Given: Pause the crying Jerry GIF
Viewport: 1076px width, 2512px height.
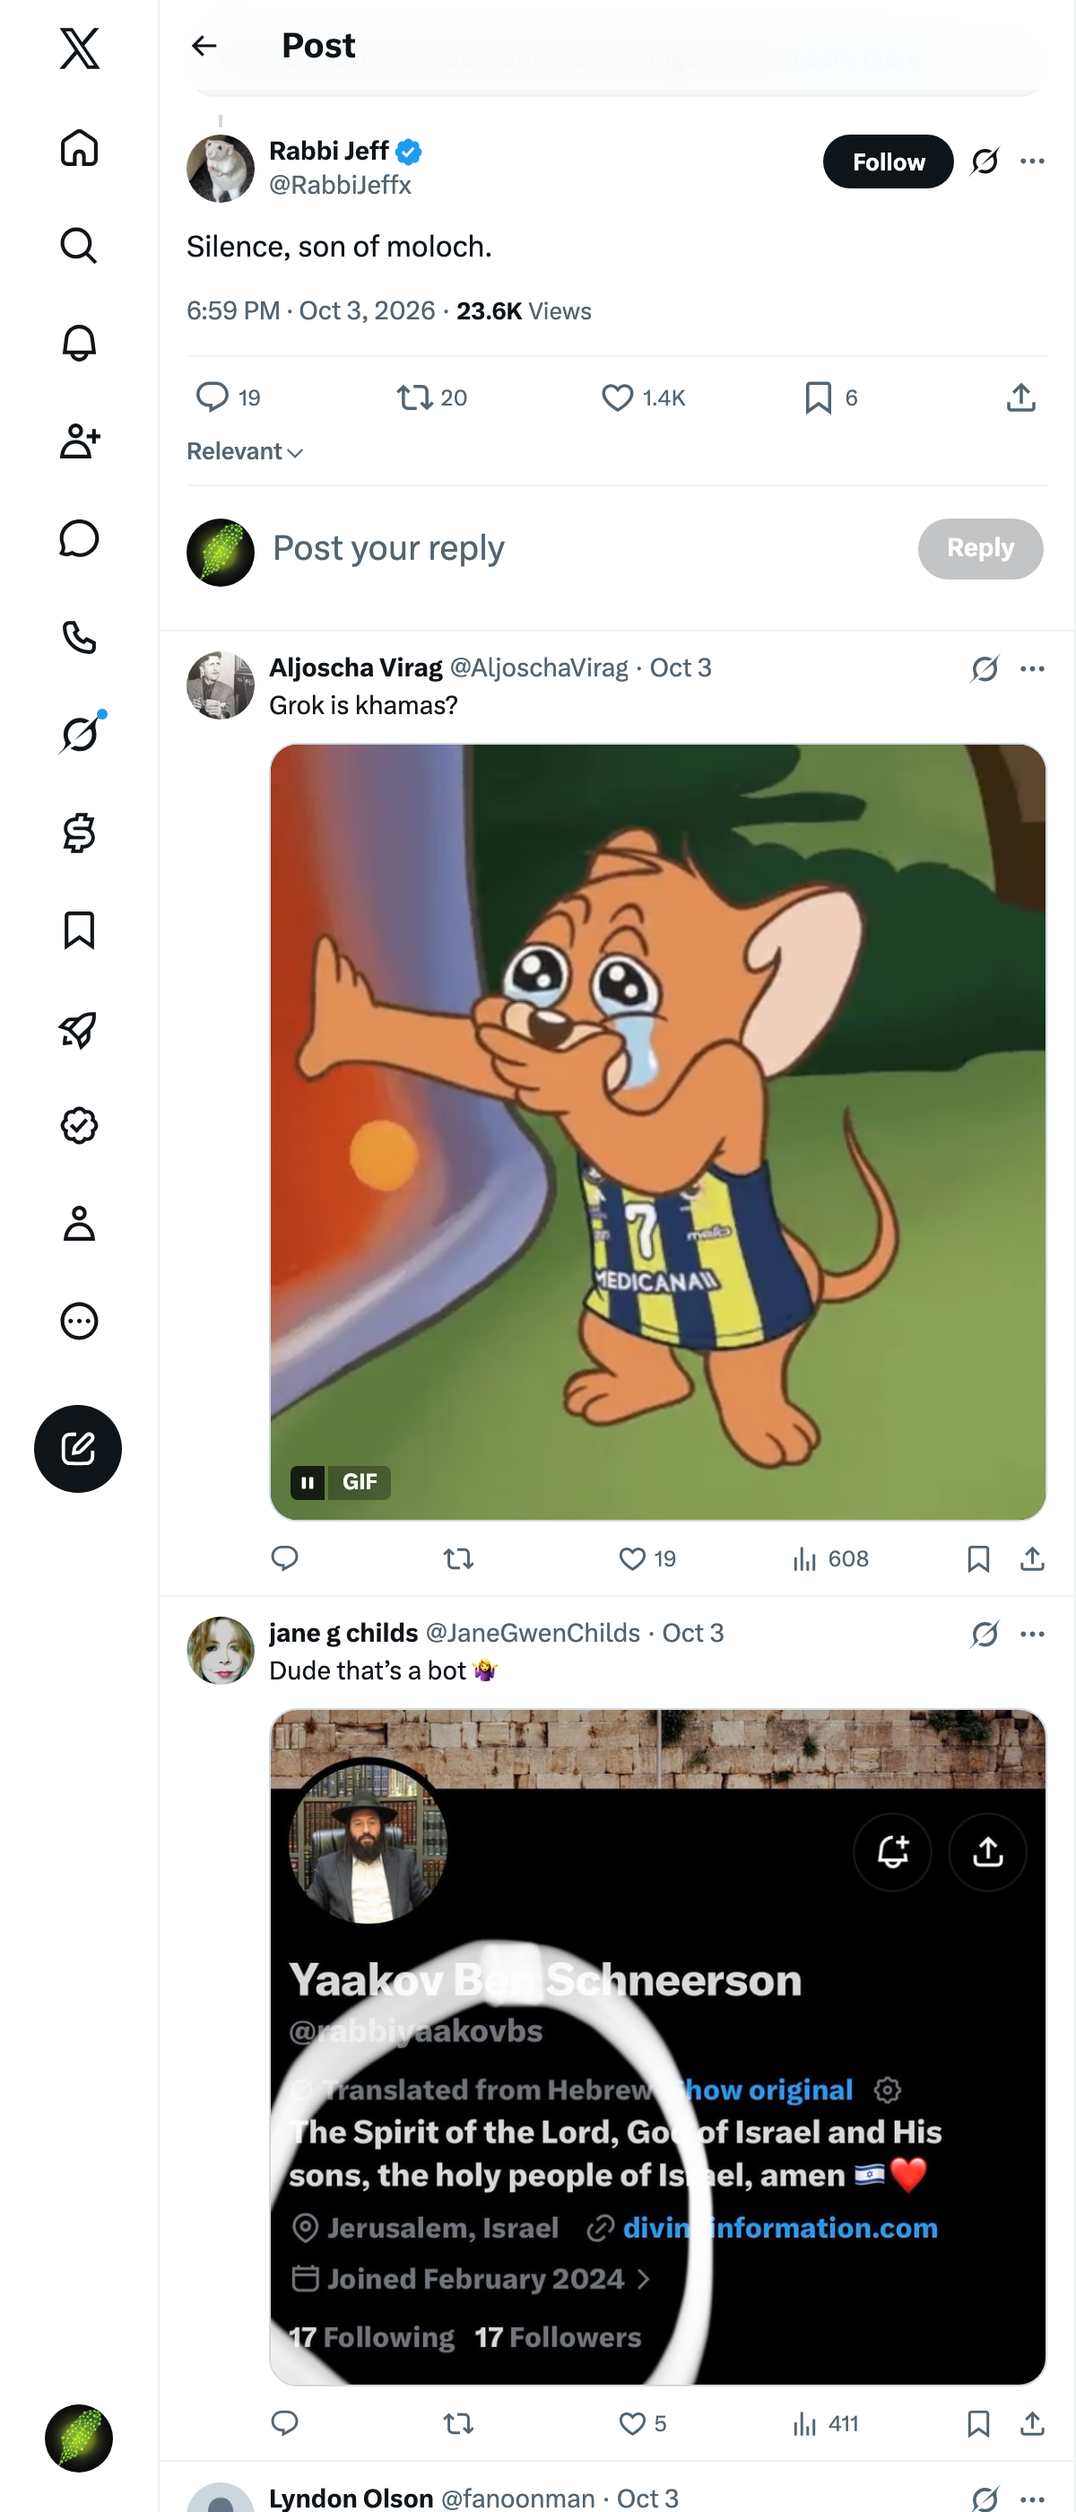Looking at the screenshot, I should click(x=307, y=1482).
